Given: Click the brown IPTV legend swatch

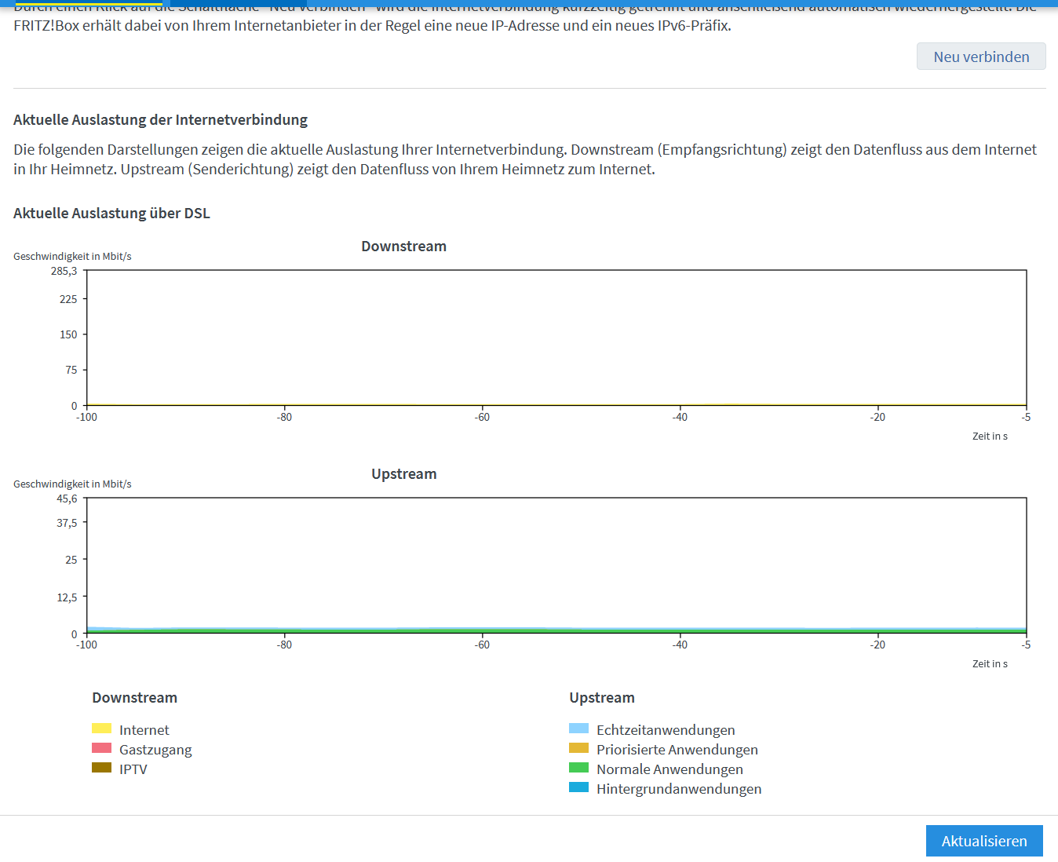Looking at the screenshot, I should [101, 768].
